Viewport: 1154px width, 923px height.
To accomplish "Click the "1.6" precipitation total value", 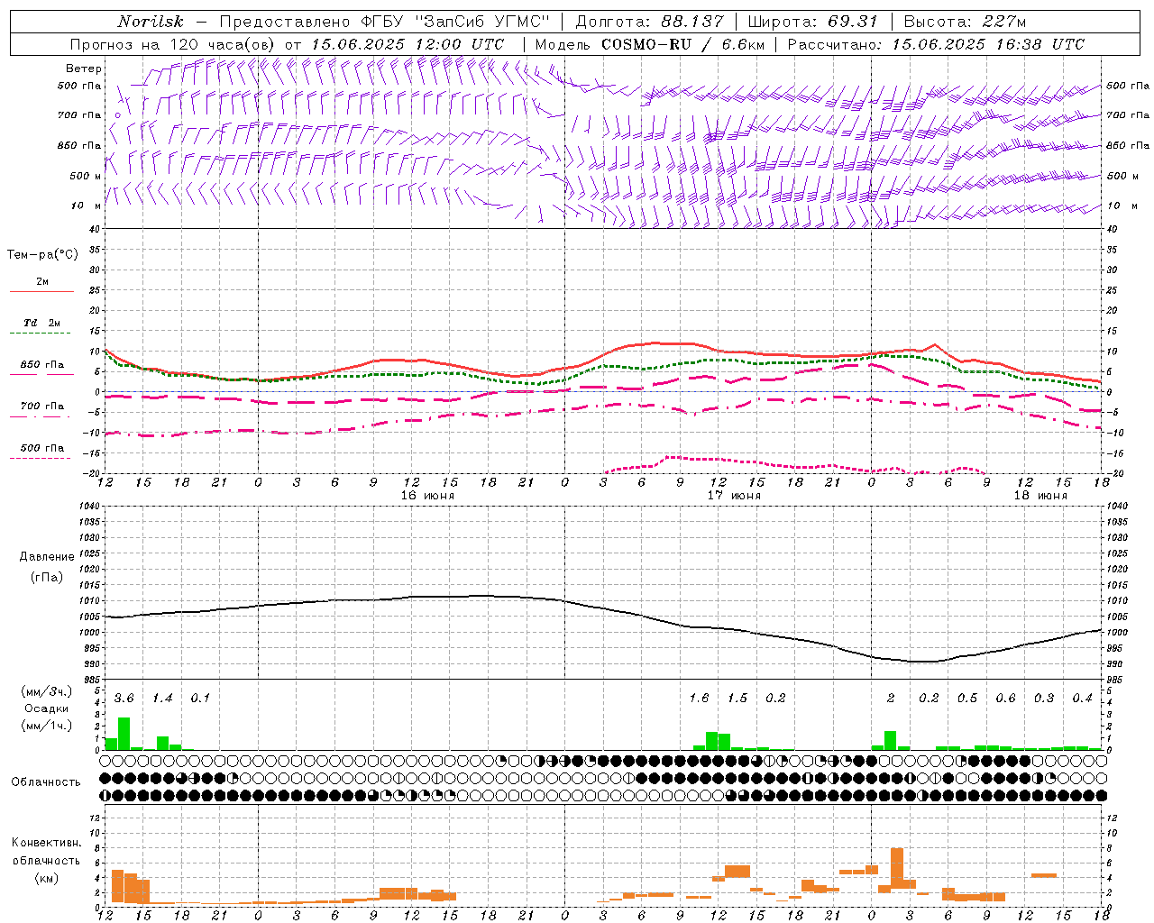I will click(699, 699).
